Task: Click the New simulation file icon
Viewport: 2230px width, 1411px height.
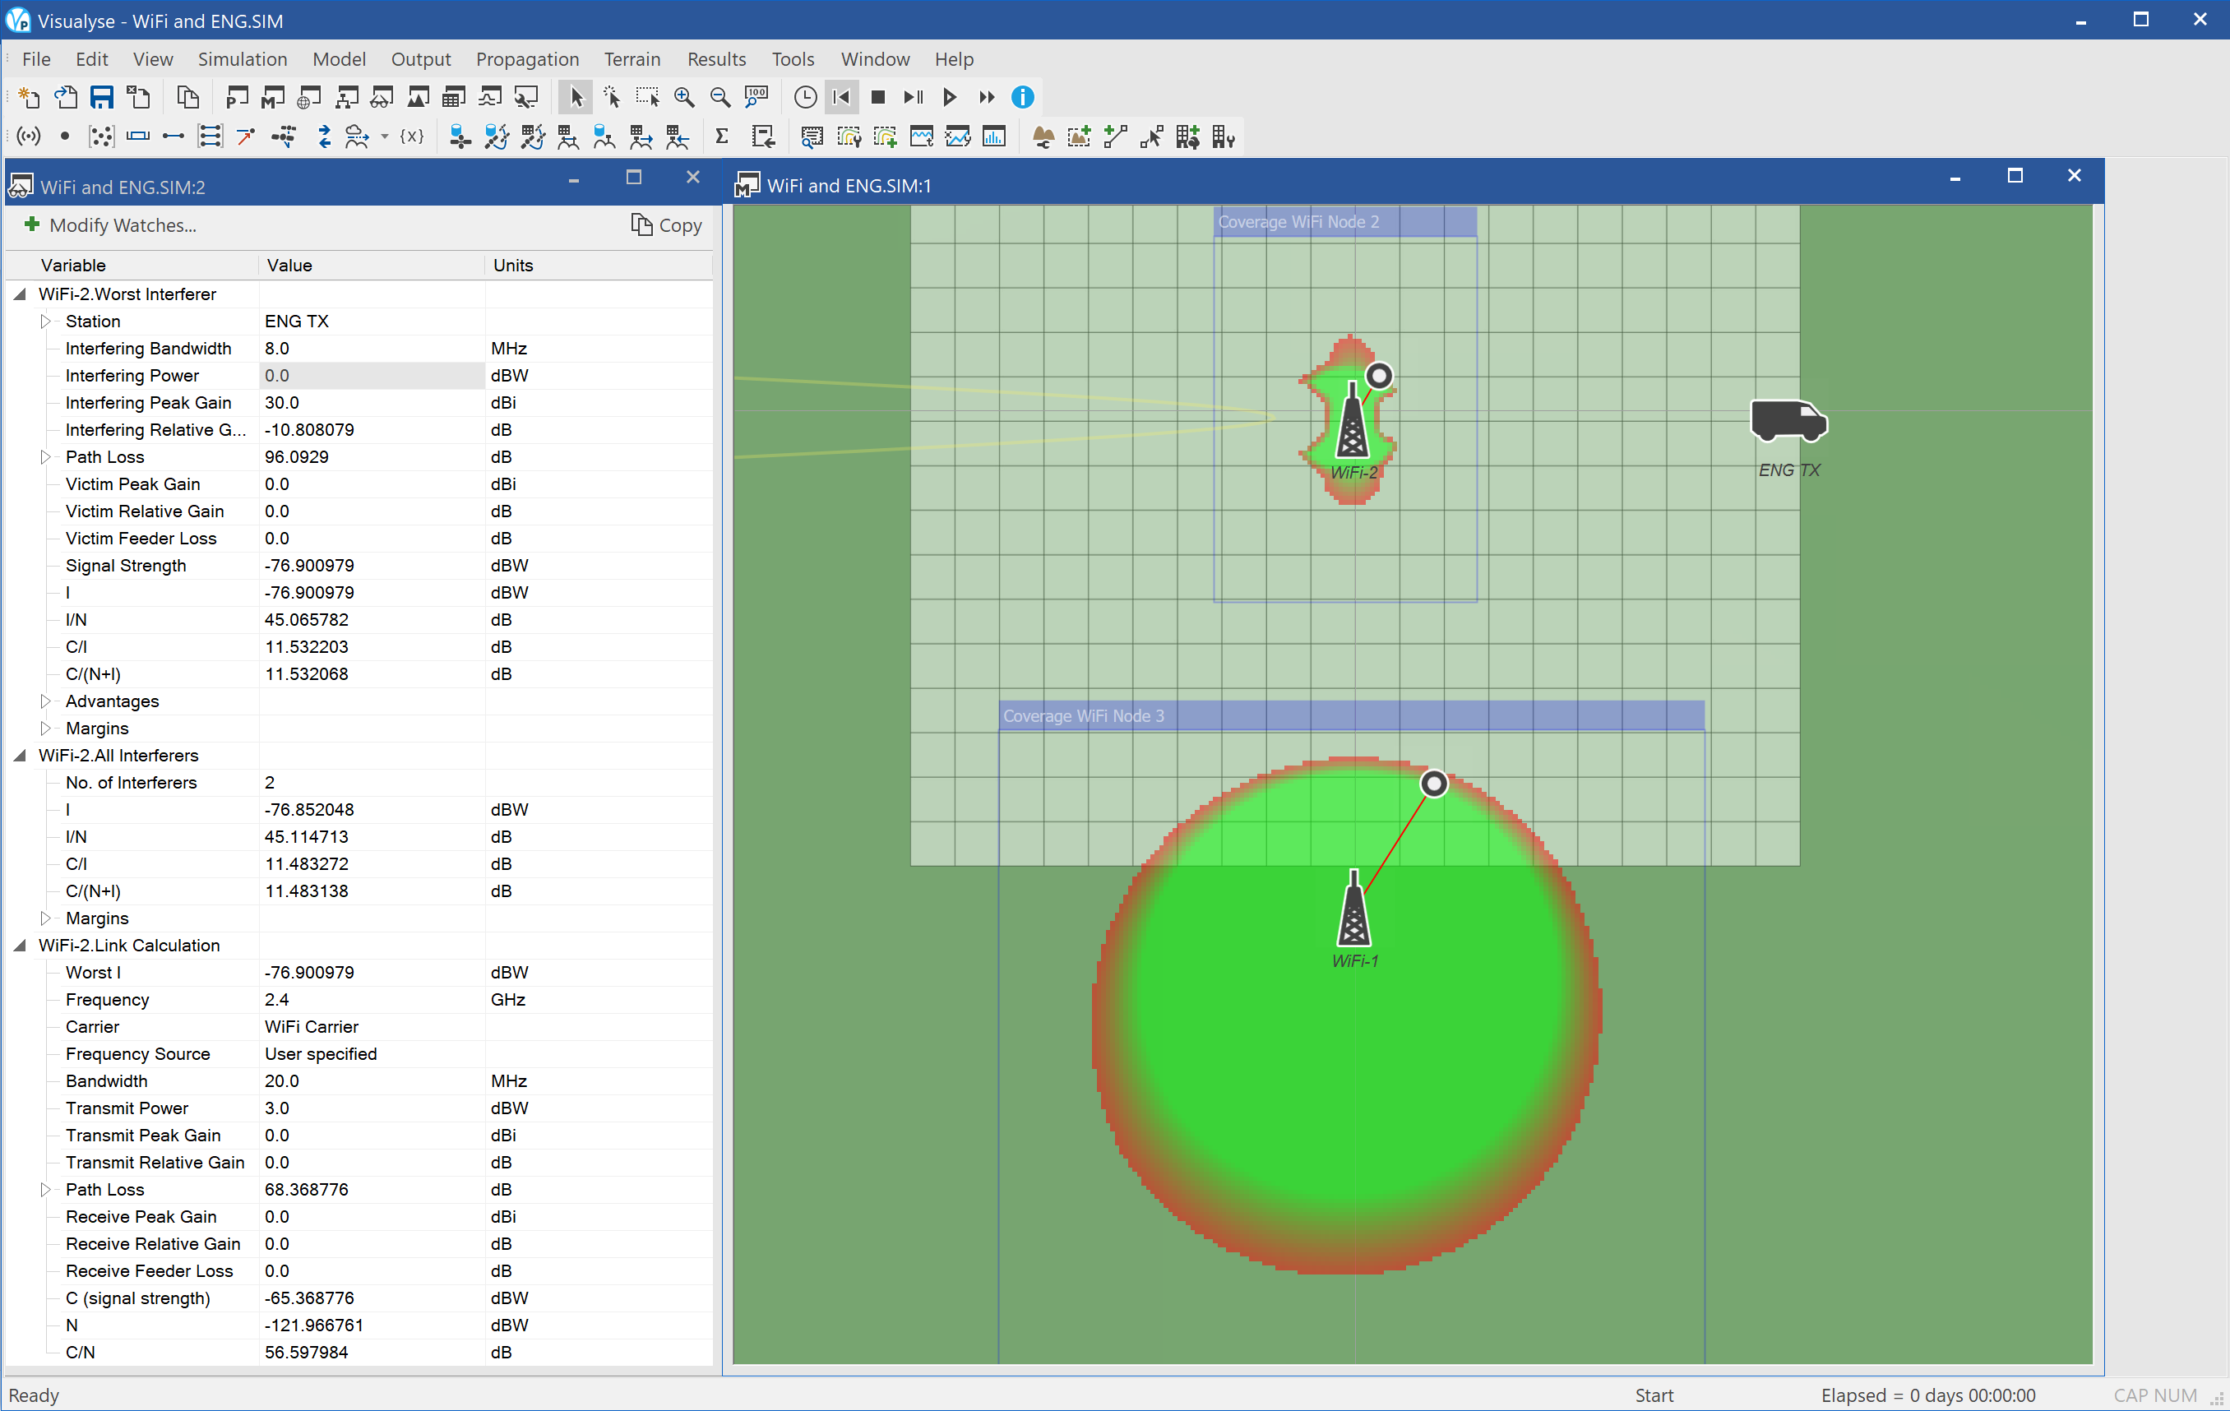Action: coord(29,97)
